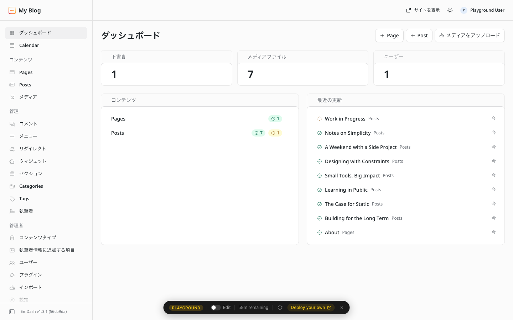
Task: Open the Notes on Simplicity post
Action: pyautogui.click(x=348, y=133)
